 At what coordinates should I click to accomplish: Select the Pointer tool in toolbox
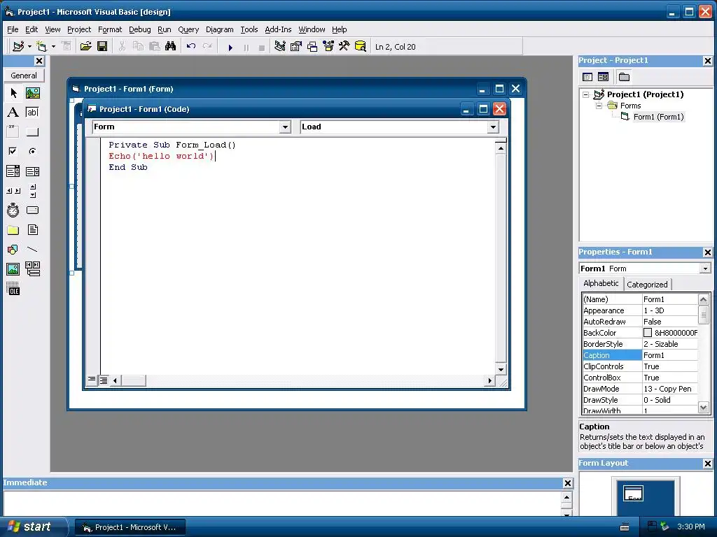click(13, 93)
